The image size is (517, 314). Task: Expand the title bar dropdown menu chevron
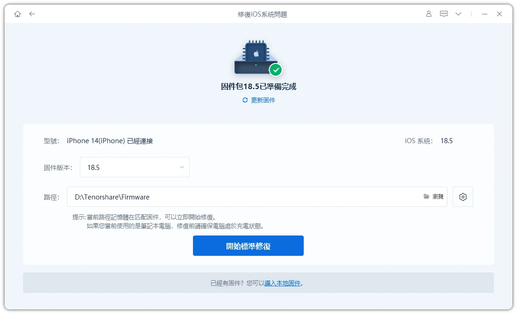click(x=458, y=14)
